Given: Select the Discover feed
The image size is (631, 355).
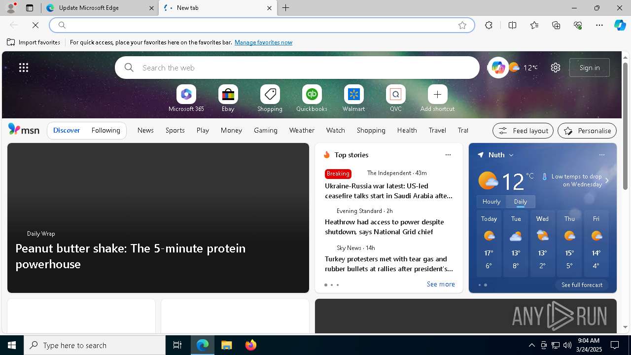Looking at the screenshot, I should [x=67, y=130].
